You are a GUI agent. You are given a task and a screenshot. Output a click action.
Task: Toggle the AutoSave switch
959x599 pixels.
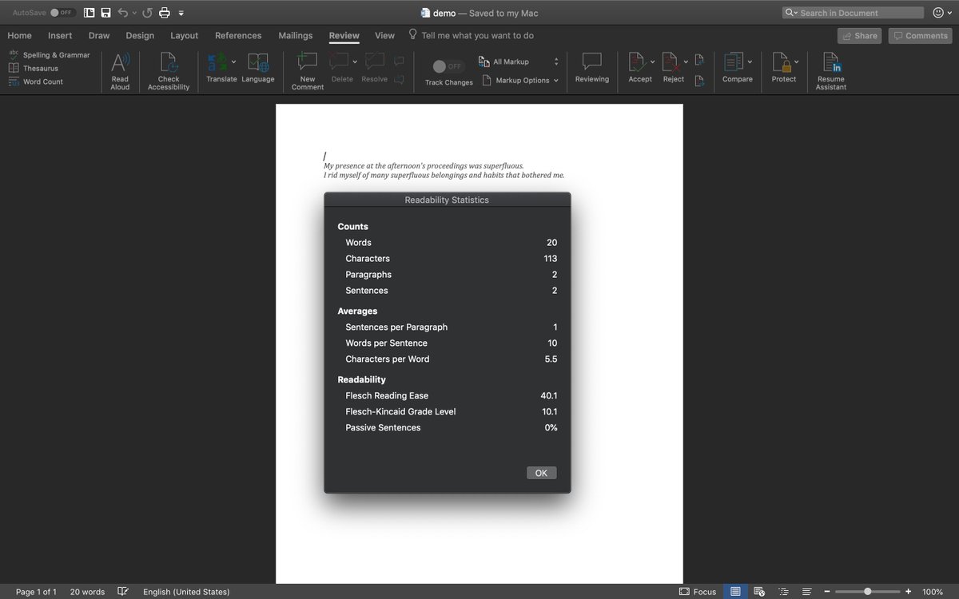click(62, 13)
